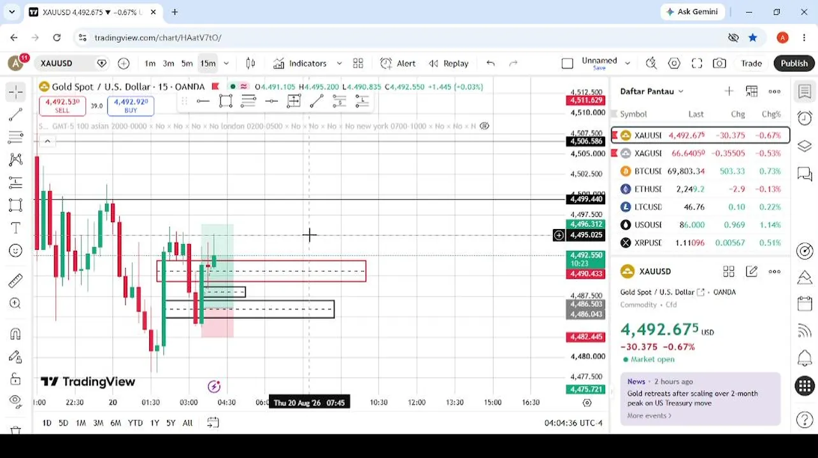This screenshot has width=818, height=458.
Task: Collapse the indicator legend chevron
Action: 47,141
